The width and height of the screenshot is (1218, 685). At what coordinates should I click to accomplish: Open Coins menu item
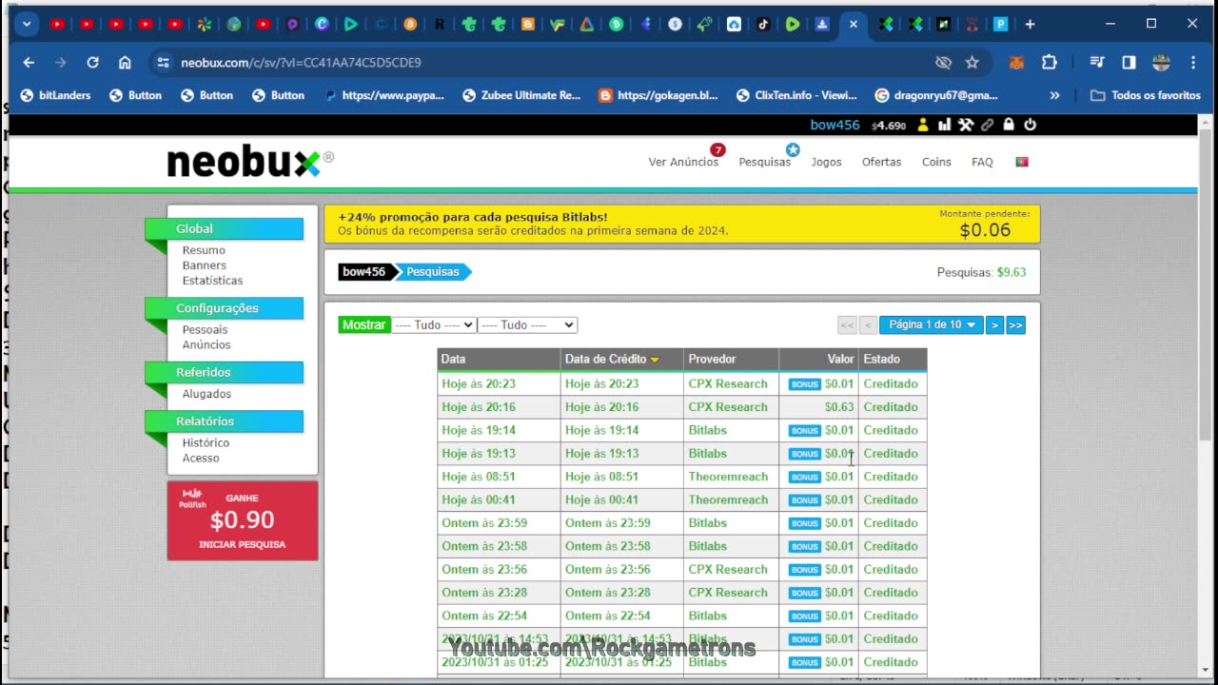[936, 162]
